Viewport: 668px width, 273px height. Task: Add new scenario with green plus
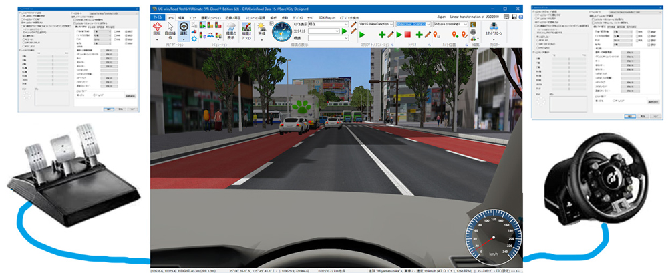click(420, 35)
